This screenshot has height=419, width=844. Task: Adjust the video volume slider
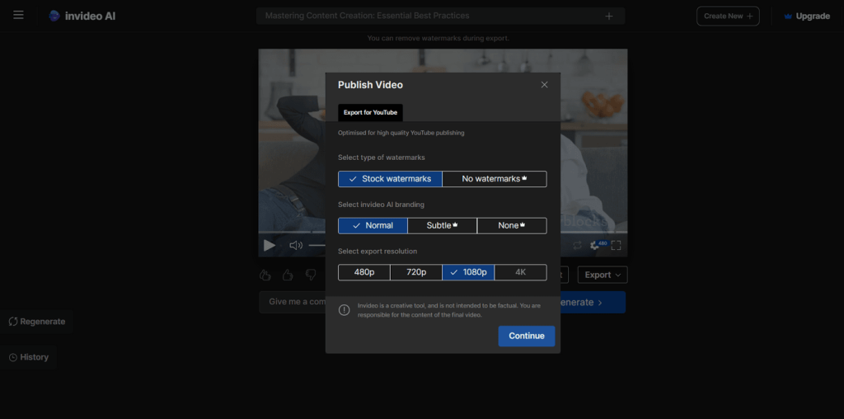[x=316, y=246]
